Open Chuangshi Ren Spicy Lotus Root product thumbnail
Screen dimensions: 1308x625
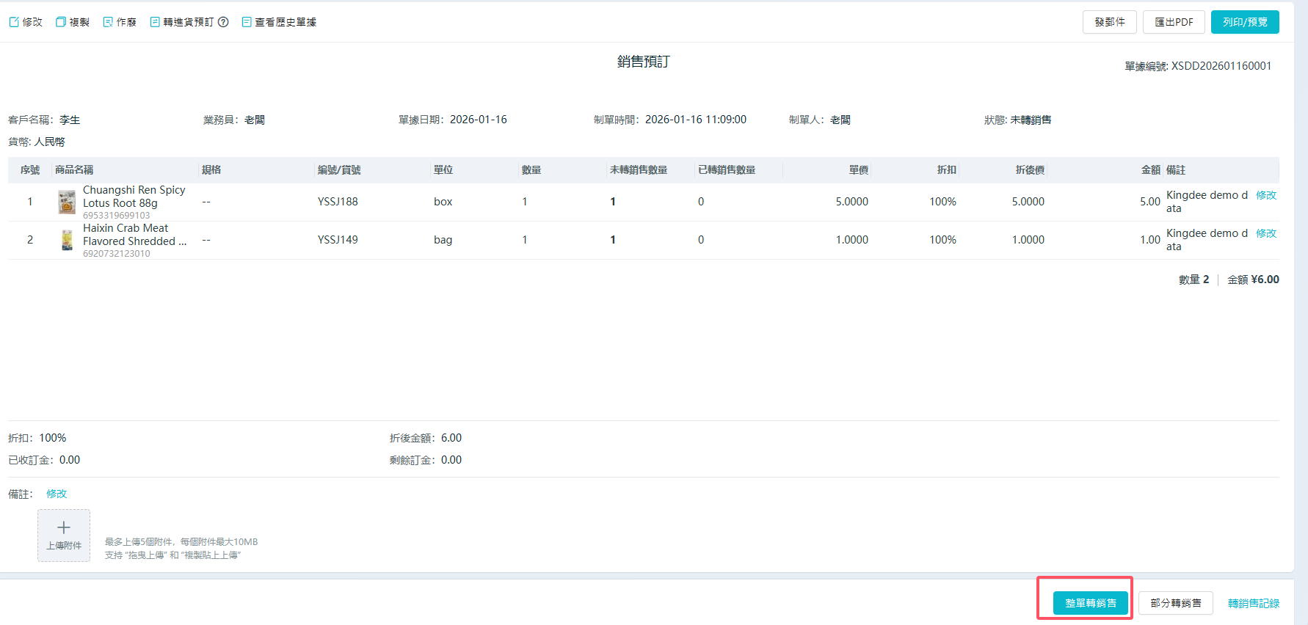coord(67,202)
